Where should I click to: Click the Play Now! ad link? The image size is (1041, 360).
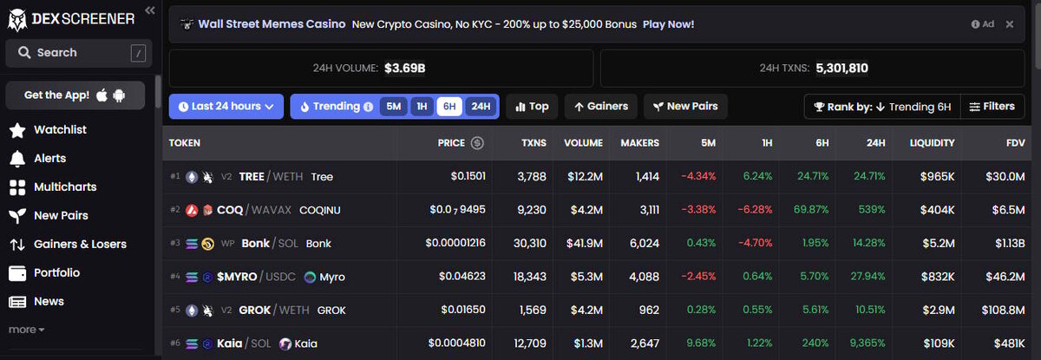coord(668,24)
